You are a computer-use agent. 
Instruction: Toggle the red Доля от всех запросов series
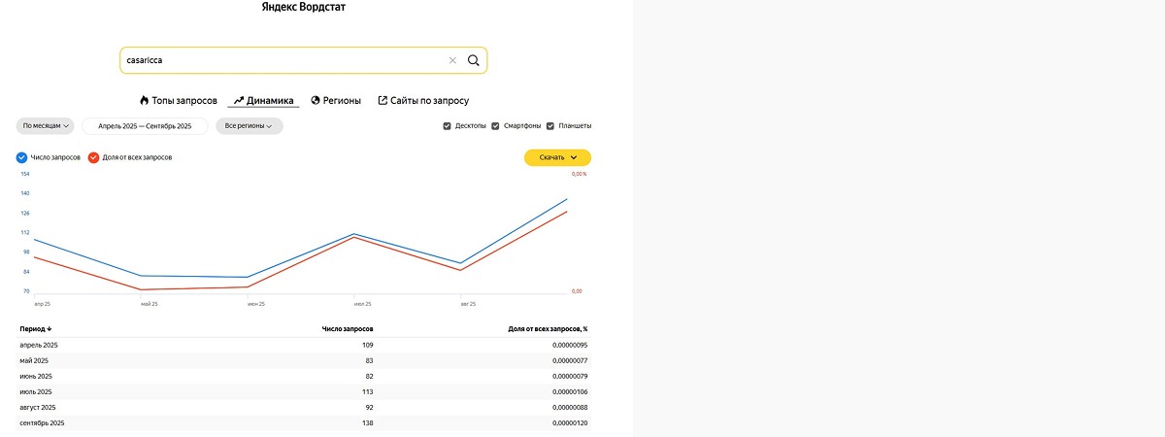[x=93, y=157]
